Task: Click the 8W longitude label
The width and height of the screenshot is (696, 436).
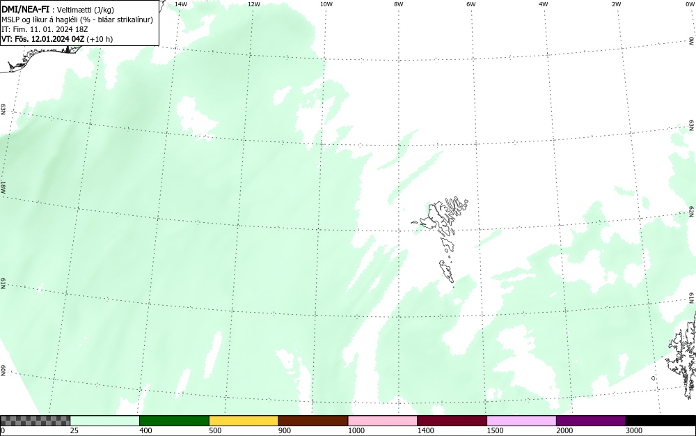Action: coord(399,4)
